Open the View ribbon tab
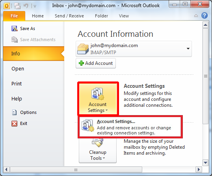212x176 pixels. coord(124,16)
